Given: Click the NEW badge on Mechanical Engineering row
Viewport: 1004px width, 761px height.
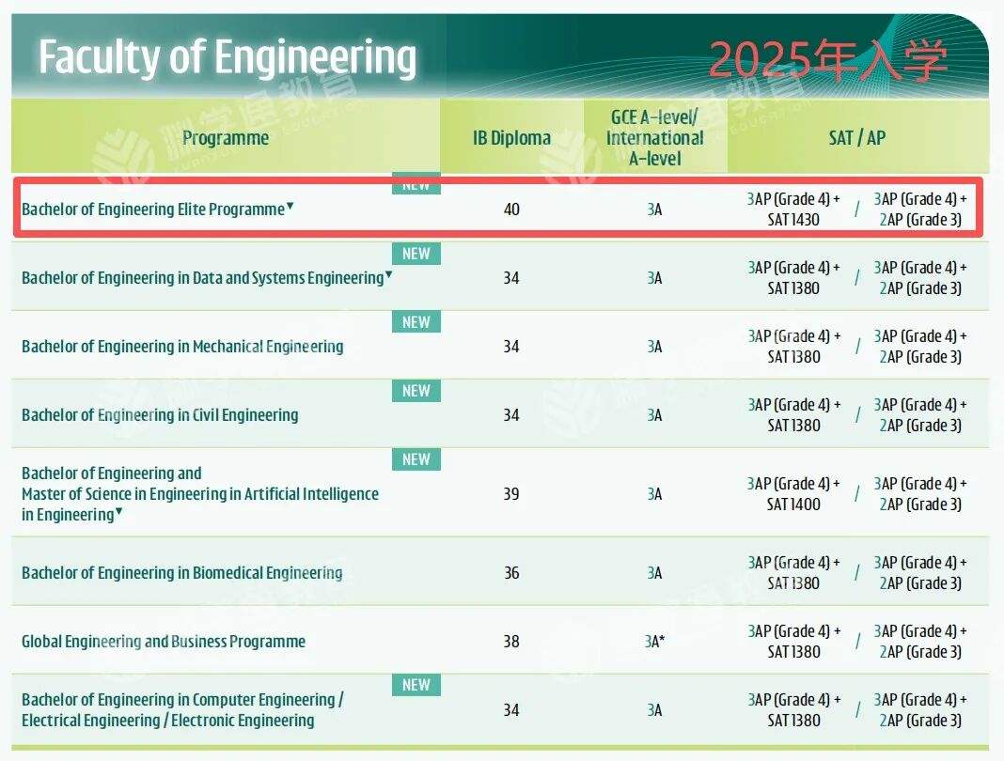Looking at the screenshot, I should pyautogui.click(x=416, y=322).
